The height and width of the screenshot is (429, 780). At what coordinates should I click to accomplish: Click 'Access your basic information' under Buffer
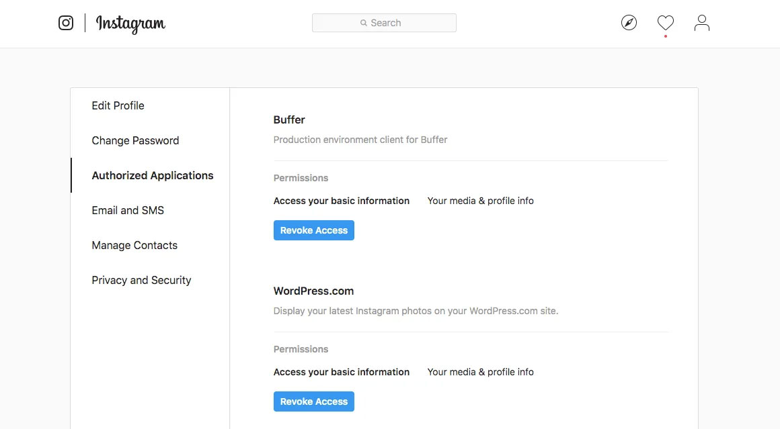coord(342,201)
